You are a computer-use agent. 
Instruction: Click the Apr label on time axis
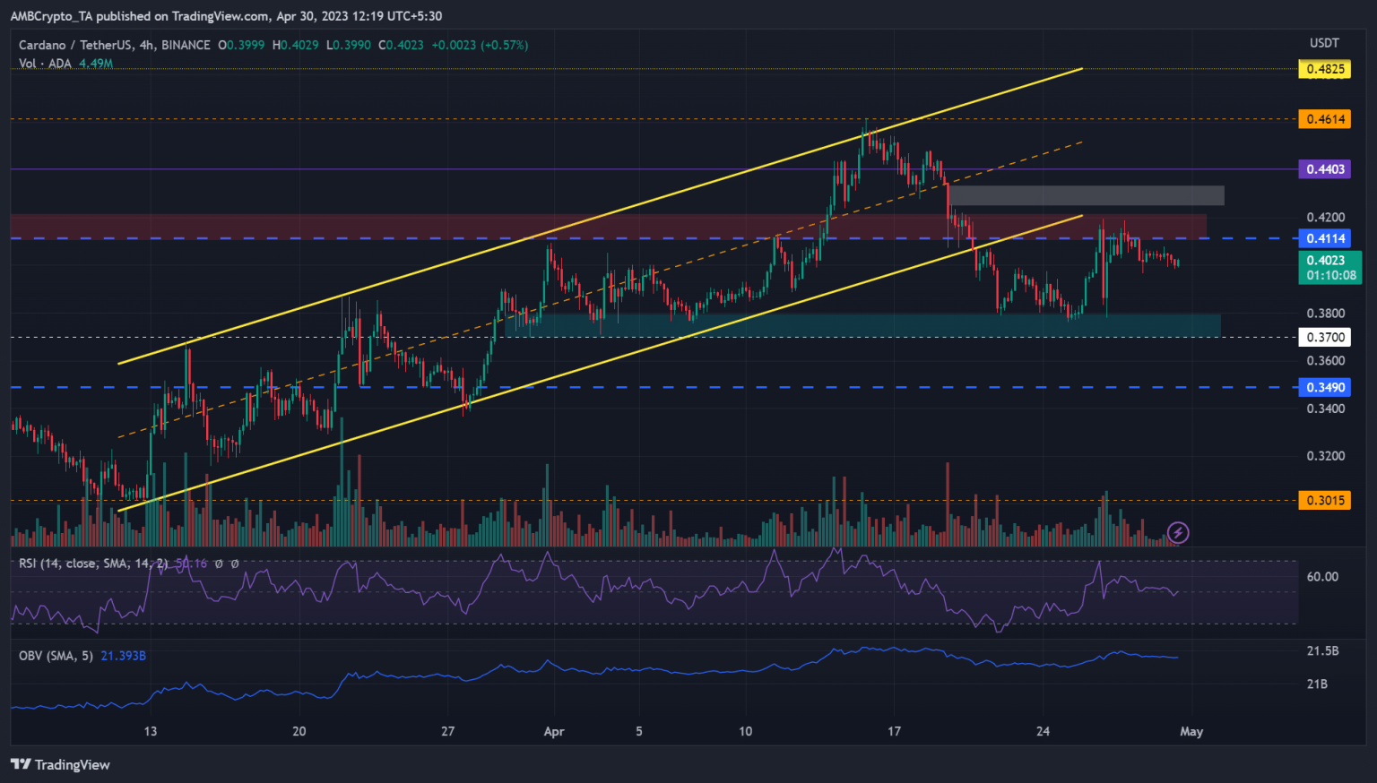[x=554, y=731]
